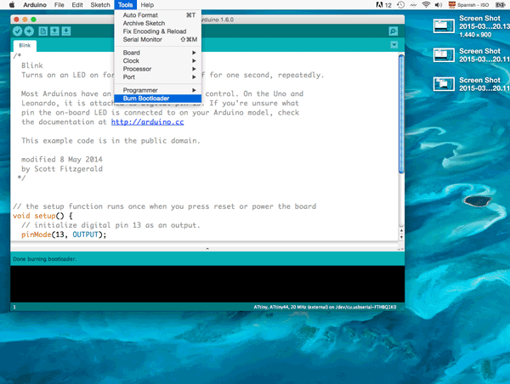Click the board info text ATtiny44 status
The width and height of the screenshot is (510, 384).
click(325, 307)
